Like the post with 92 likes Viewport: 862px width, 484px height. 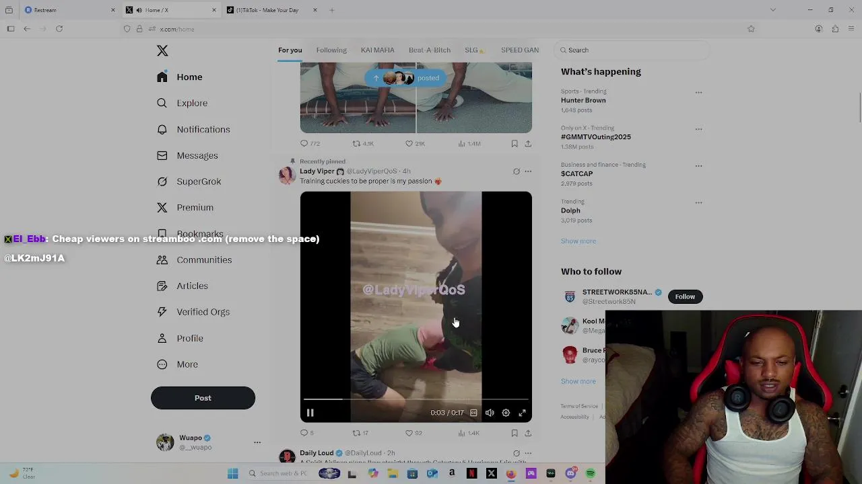(x=413, y=433)
